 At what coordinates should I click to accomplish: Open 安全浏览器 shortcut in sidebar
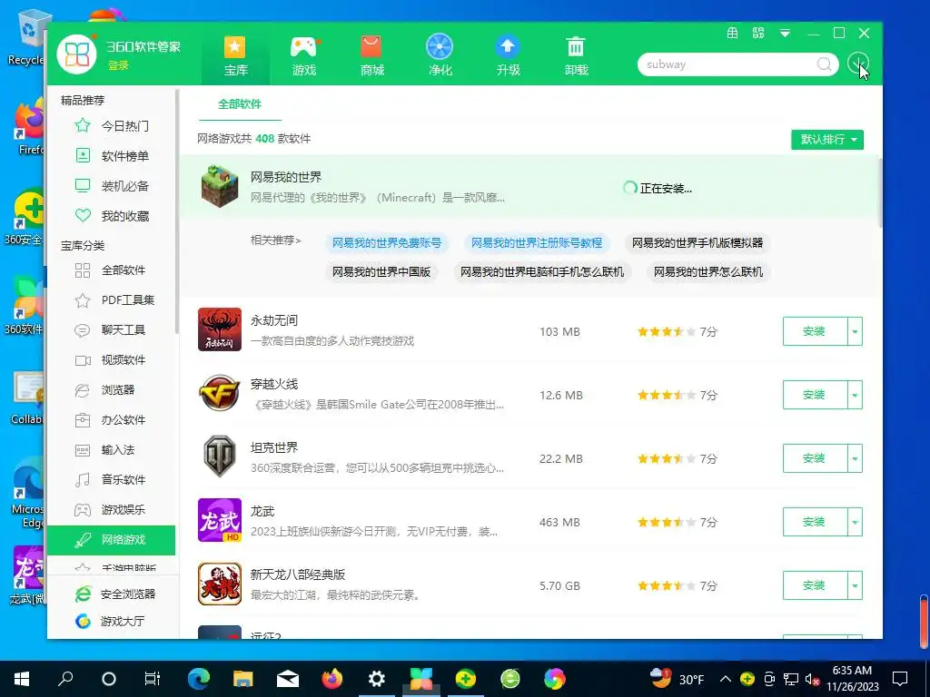pyautogui.click(x=115, y=594)
